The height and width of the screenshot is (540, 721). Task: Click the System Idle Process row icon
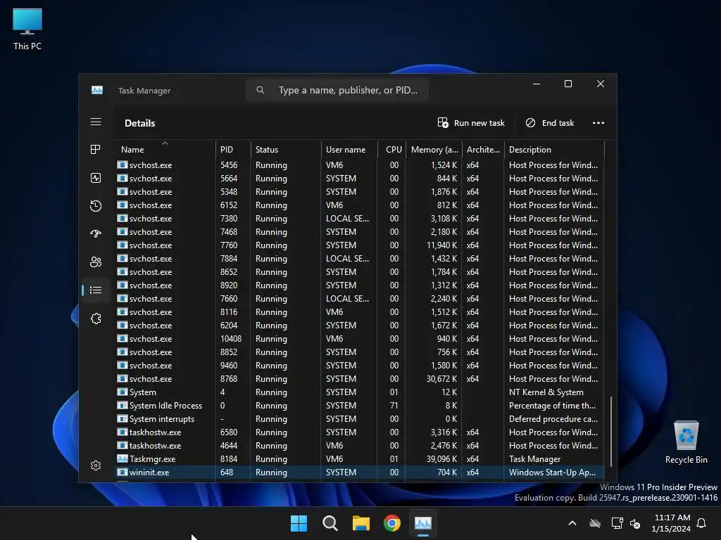123,405
